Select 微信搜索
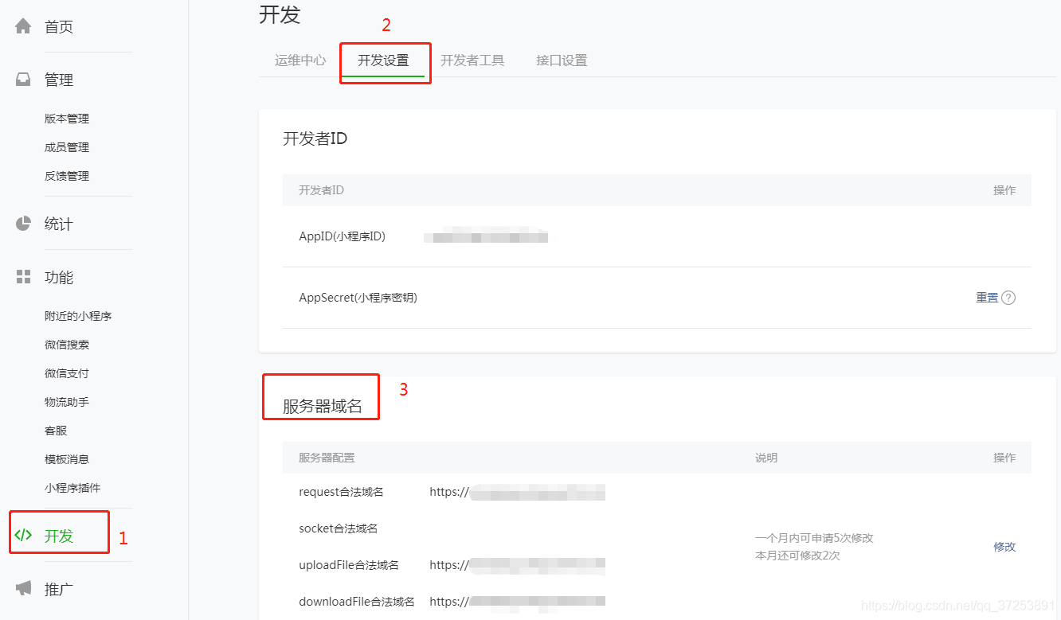 [67, 345]
